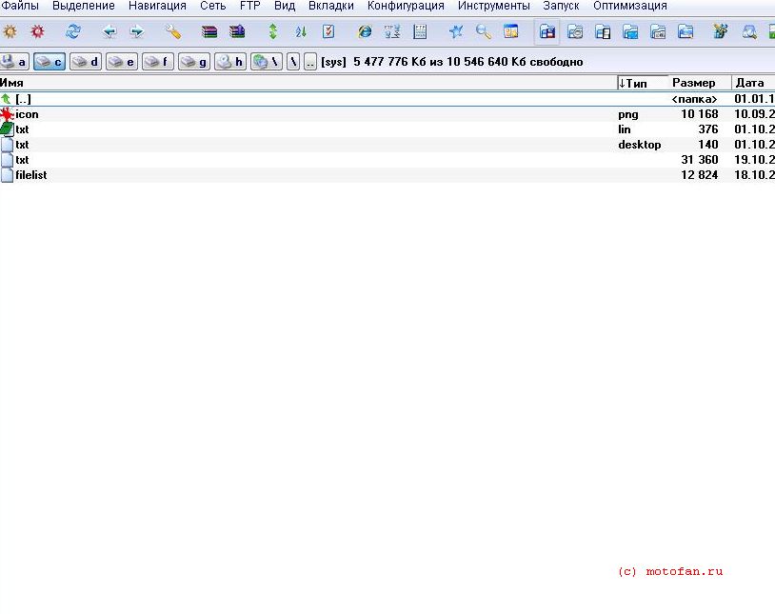Click the folder with blue screen icon
775x614 pixels.
pyautogui.click(x=630, y=32)
